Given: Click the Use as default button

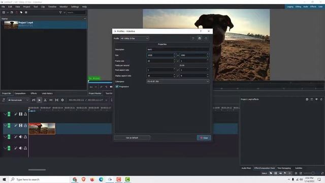Looking at the screenshot, I should coord(132,138).
